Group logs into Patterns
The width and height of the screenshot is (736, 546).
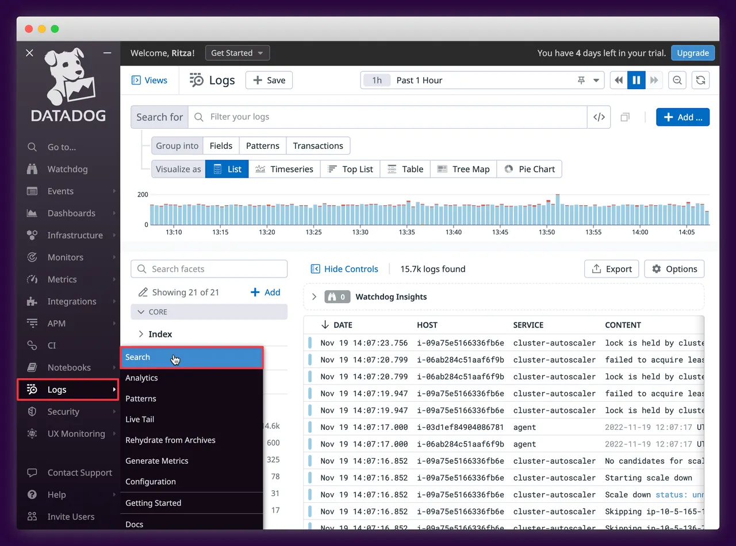tap(263, 146)
